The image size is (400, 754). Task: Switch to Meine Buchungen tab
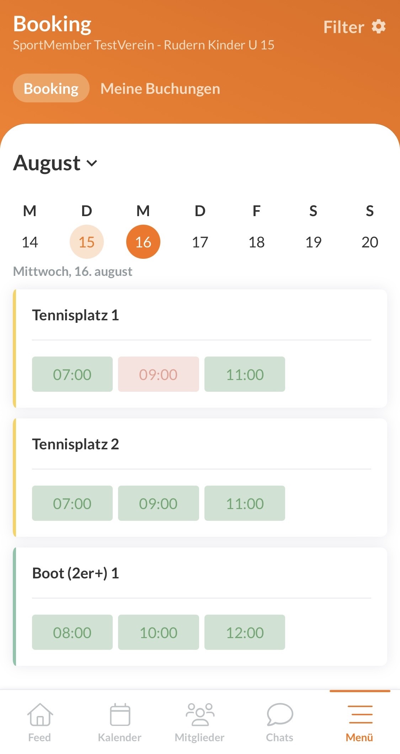(x=160, y=89)
